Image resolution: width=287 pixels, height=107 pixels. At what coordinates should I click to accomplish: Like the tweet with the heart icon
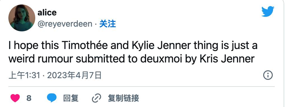click(15, 98)
